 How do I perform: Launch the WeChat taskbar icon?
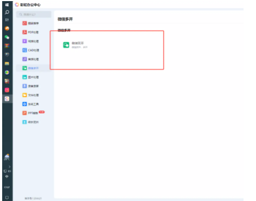pos(7,37)
